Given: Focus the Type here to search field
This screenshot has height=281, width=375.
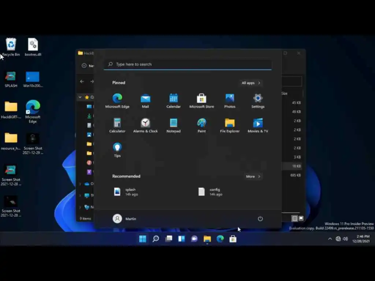Looking at the screenshot, I should [188, 64].
